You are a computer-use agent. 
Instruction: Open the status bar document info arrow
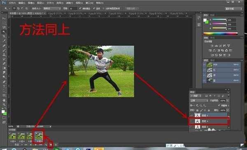pos(50,127)
